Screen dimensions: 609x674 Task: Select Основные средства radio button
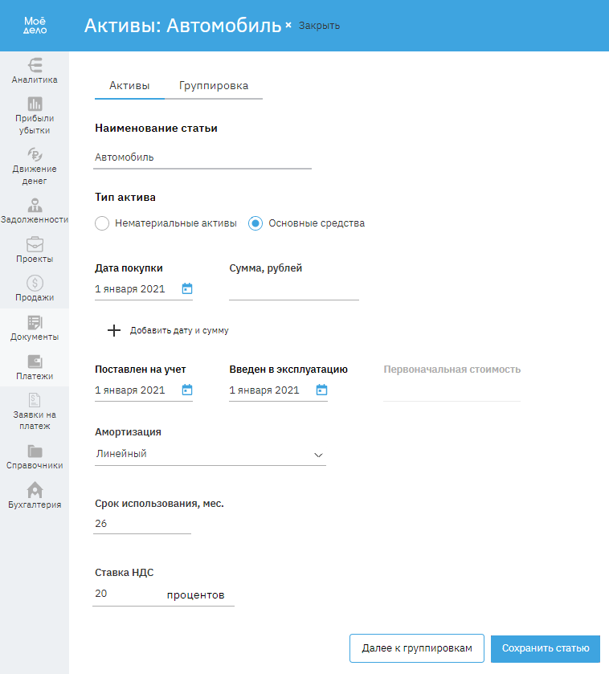tap(255, 223)
